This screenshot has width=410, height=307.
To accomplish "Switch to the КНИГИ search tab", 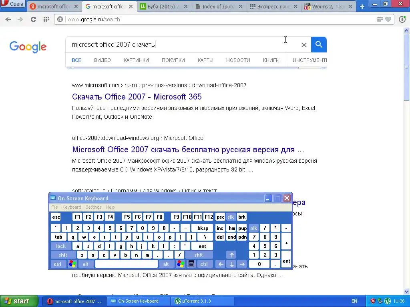I will pos(271,60).
